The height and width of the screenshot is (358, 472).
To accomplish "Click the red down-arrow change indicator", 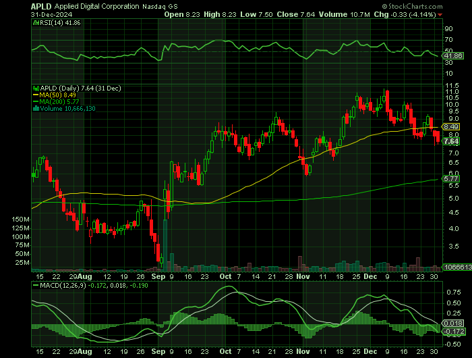I will pyautogui.click(x=440, y=15).
